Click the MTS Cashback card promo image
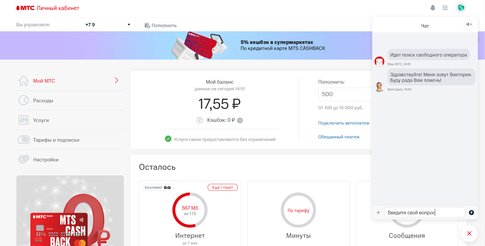 (x=70, y=211)
